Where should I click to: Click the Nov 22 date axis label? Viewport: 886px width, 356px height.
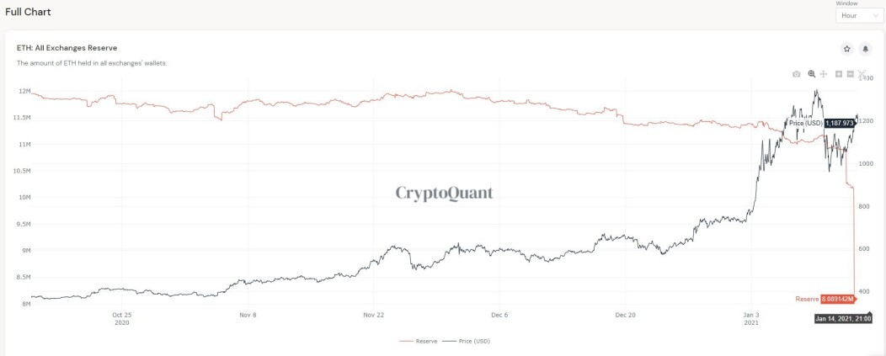[x=373, y=315]
